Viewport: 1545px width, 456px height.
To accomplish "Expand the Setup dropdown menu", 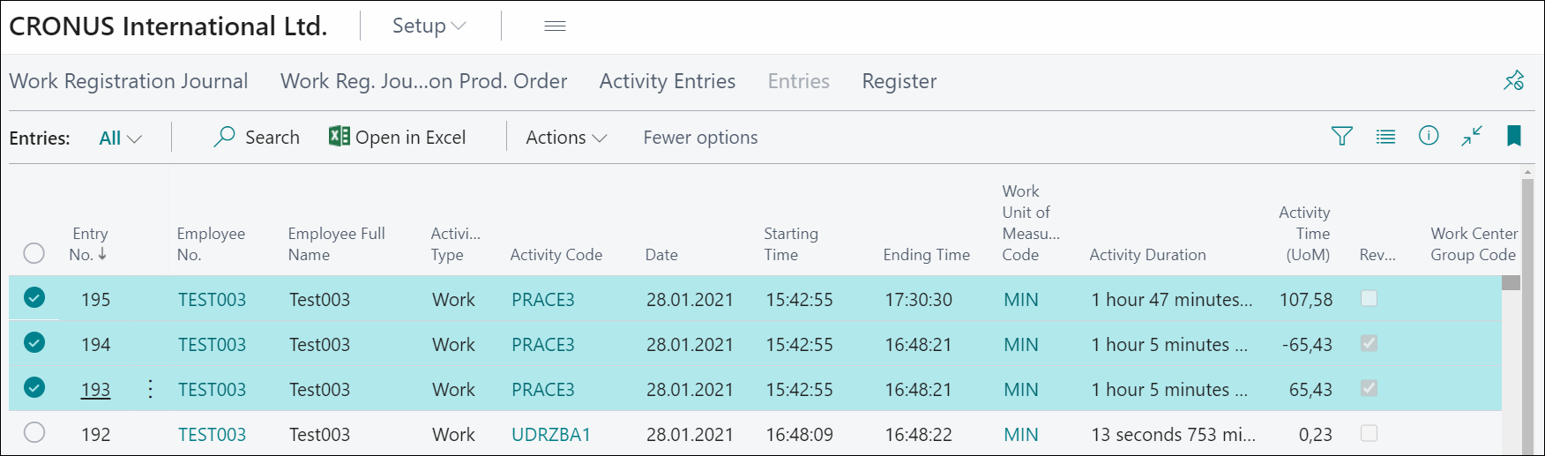I will tap(429, 26).
